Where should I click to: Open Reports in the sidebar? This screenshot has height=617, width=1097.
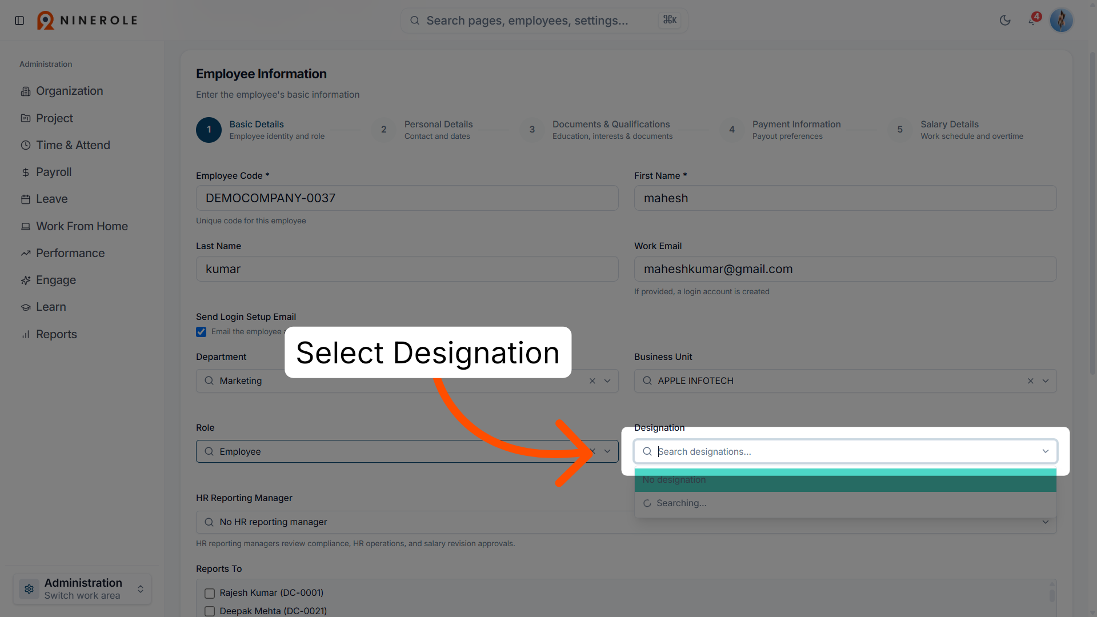[57, 334]
